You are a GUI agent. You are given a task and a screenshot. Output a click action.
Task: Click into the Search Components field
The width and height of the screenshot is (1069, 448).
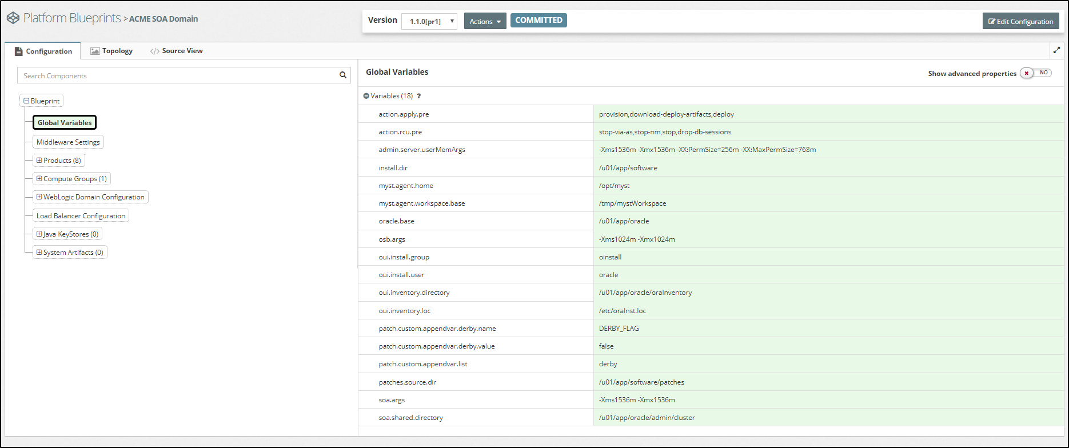click(177, 75)
